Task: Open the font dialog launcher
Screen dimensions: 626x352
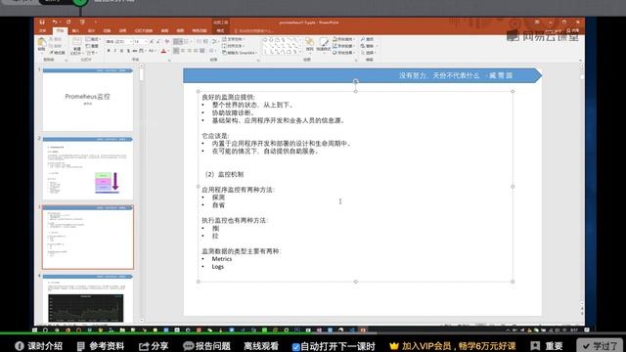Action: pos(169,61)
